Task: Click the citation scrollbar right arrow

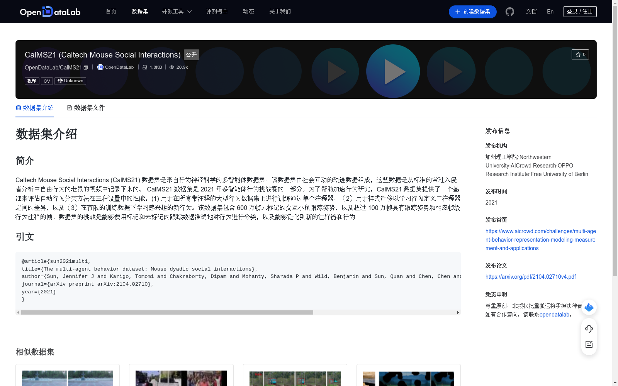Action: tap(458, 312)
